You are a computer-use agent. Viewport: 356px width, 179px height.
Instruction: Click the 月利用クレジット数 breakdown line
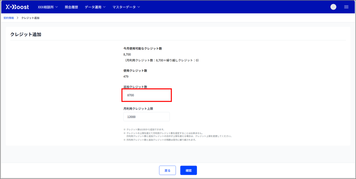coord(161,60)
